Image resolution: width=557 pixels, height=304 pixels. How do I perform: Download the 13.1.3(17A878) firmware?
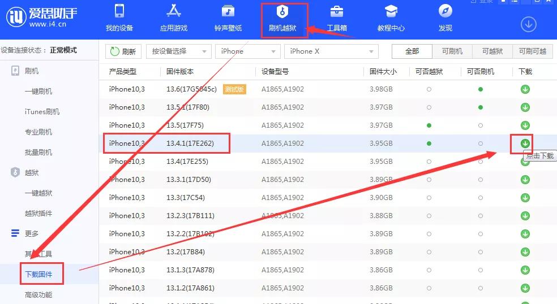525,270
